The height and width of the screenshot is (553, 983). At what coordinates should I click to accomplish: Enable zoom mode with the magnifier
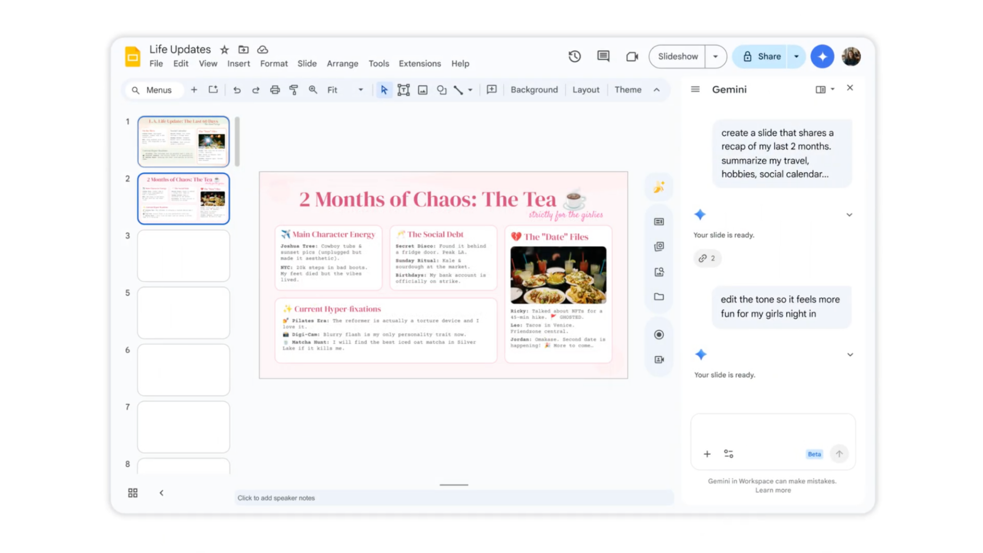point(313,89)
